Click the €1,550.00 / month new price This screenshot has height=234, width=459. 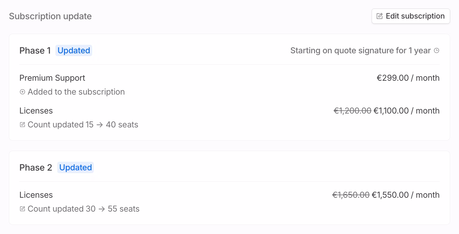point(406,195)
